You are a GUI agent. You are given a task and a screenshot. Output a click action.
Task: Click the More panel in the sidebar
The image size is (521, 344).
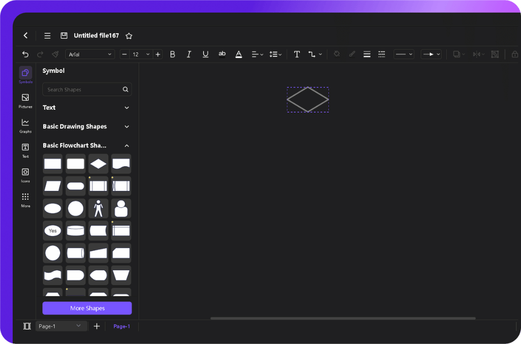pos(25,198)
